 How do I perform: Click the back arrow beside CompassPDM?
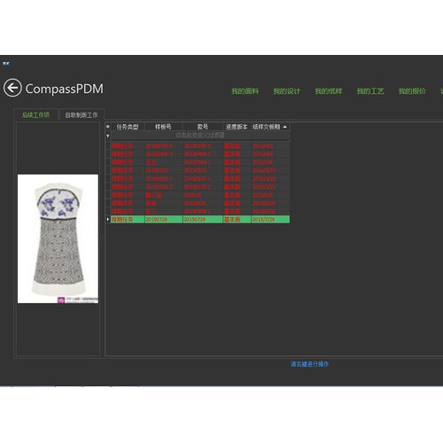[12, 88]
